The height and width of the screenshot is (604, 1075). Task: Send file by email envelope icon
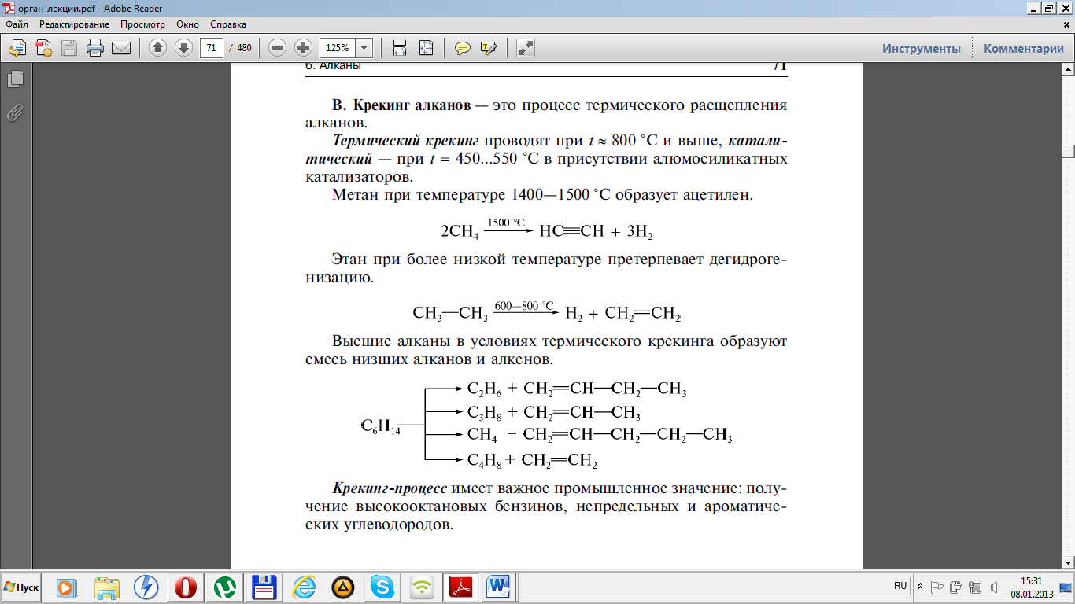pyautogui.click(x=121, y=48)
